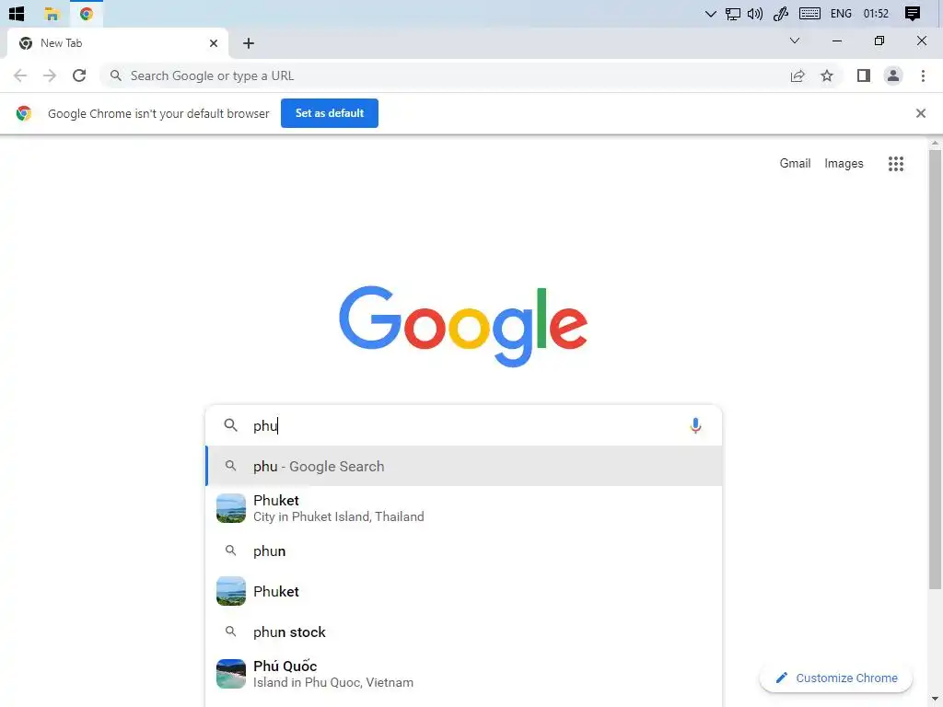Open the tab search dropdown chevron
Viewport: 943px width, 707px height.
click(x=795, y=41)
